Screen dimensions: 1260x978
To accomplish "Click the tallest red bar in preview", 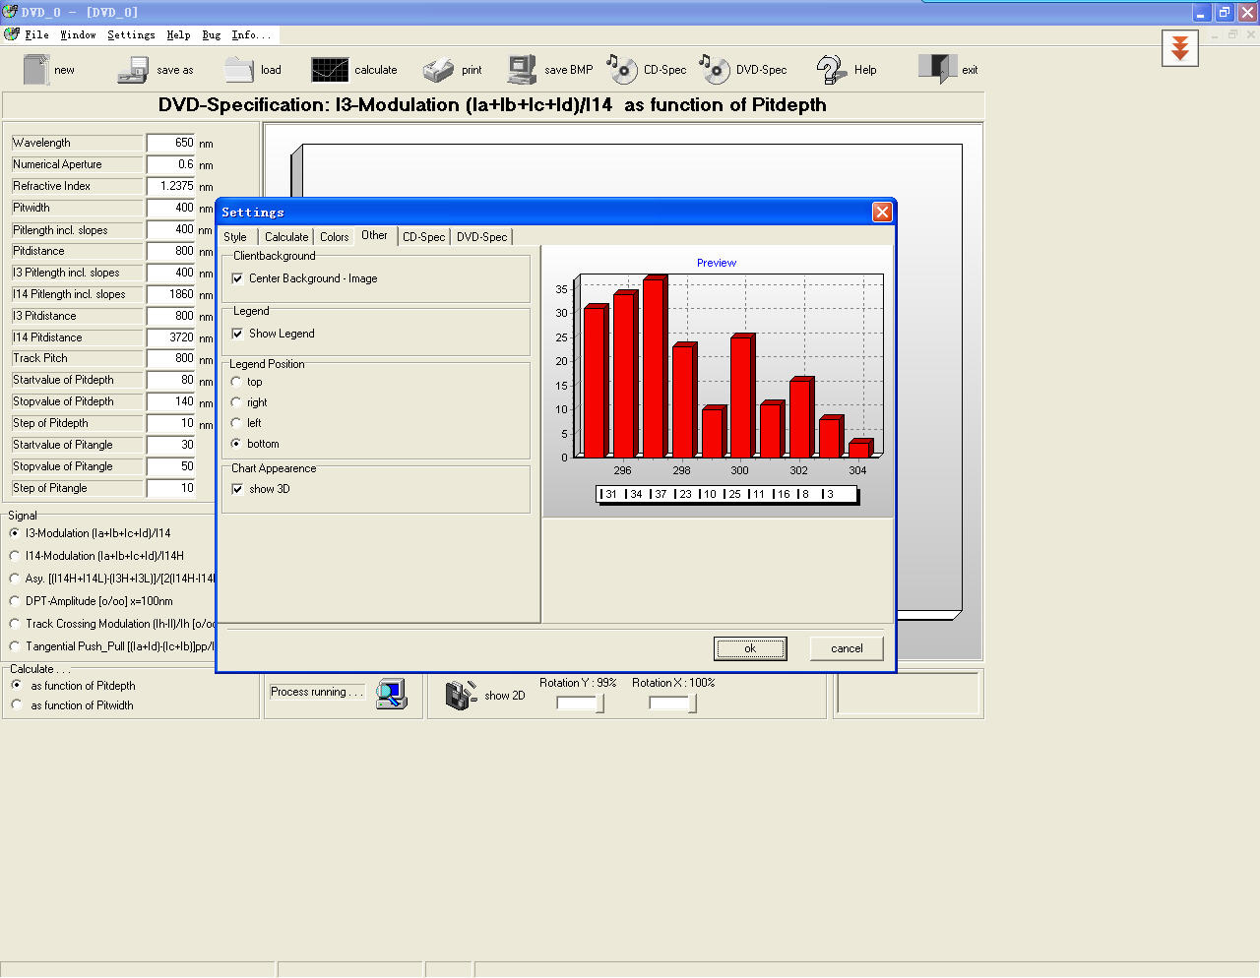I will click(655, 367).
